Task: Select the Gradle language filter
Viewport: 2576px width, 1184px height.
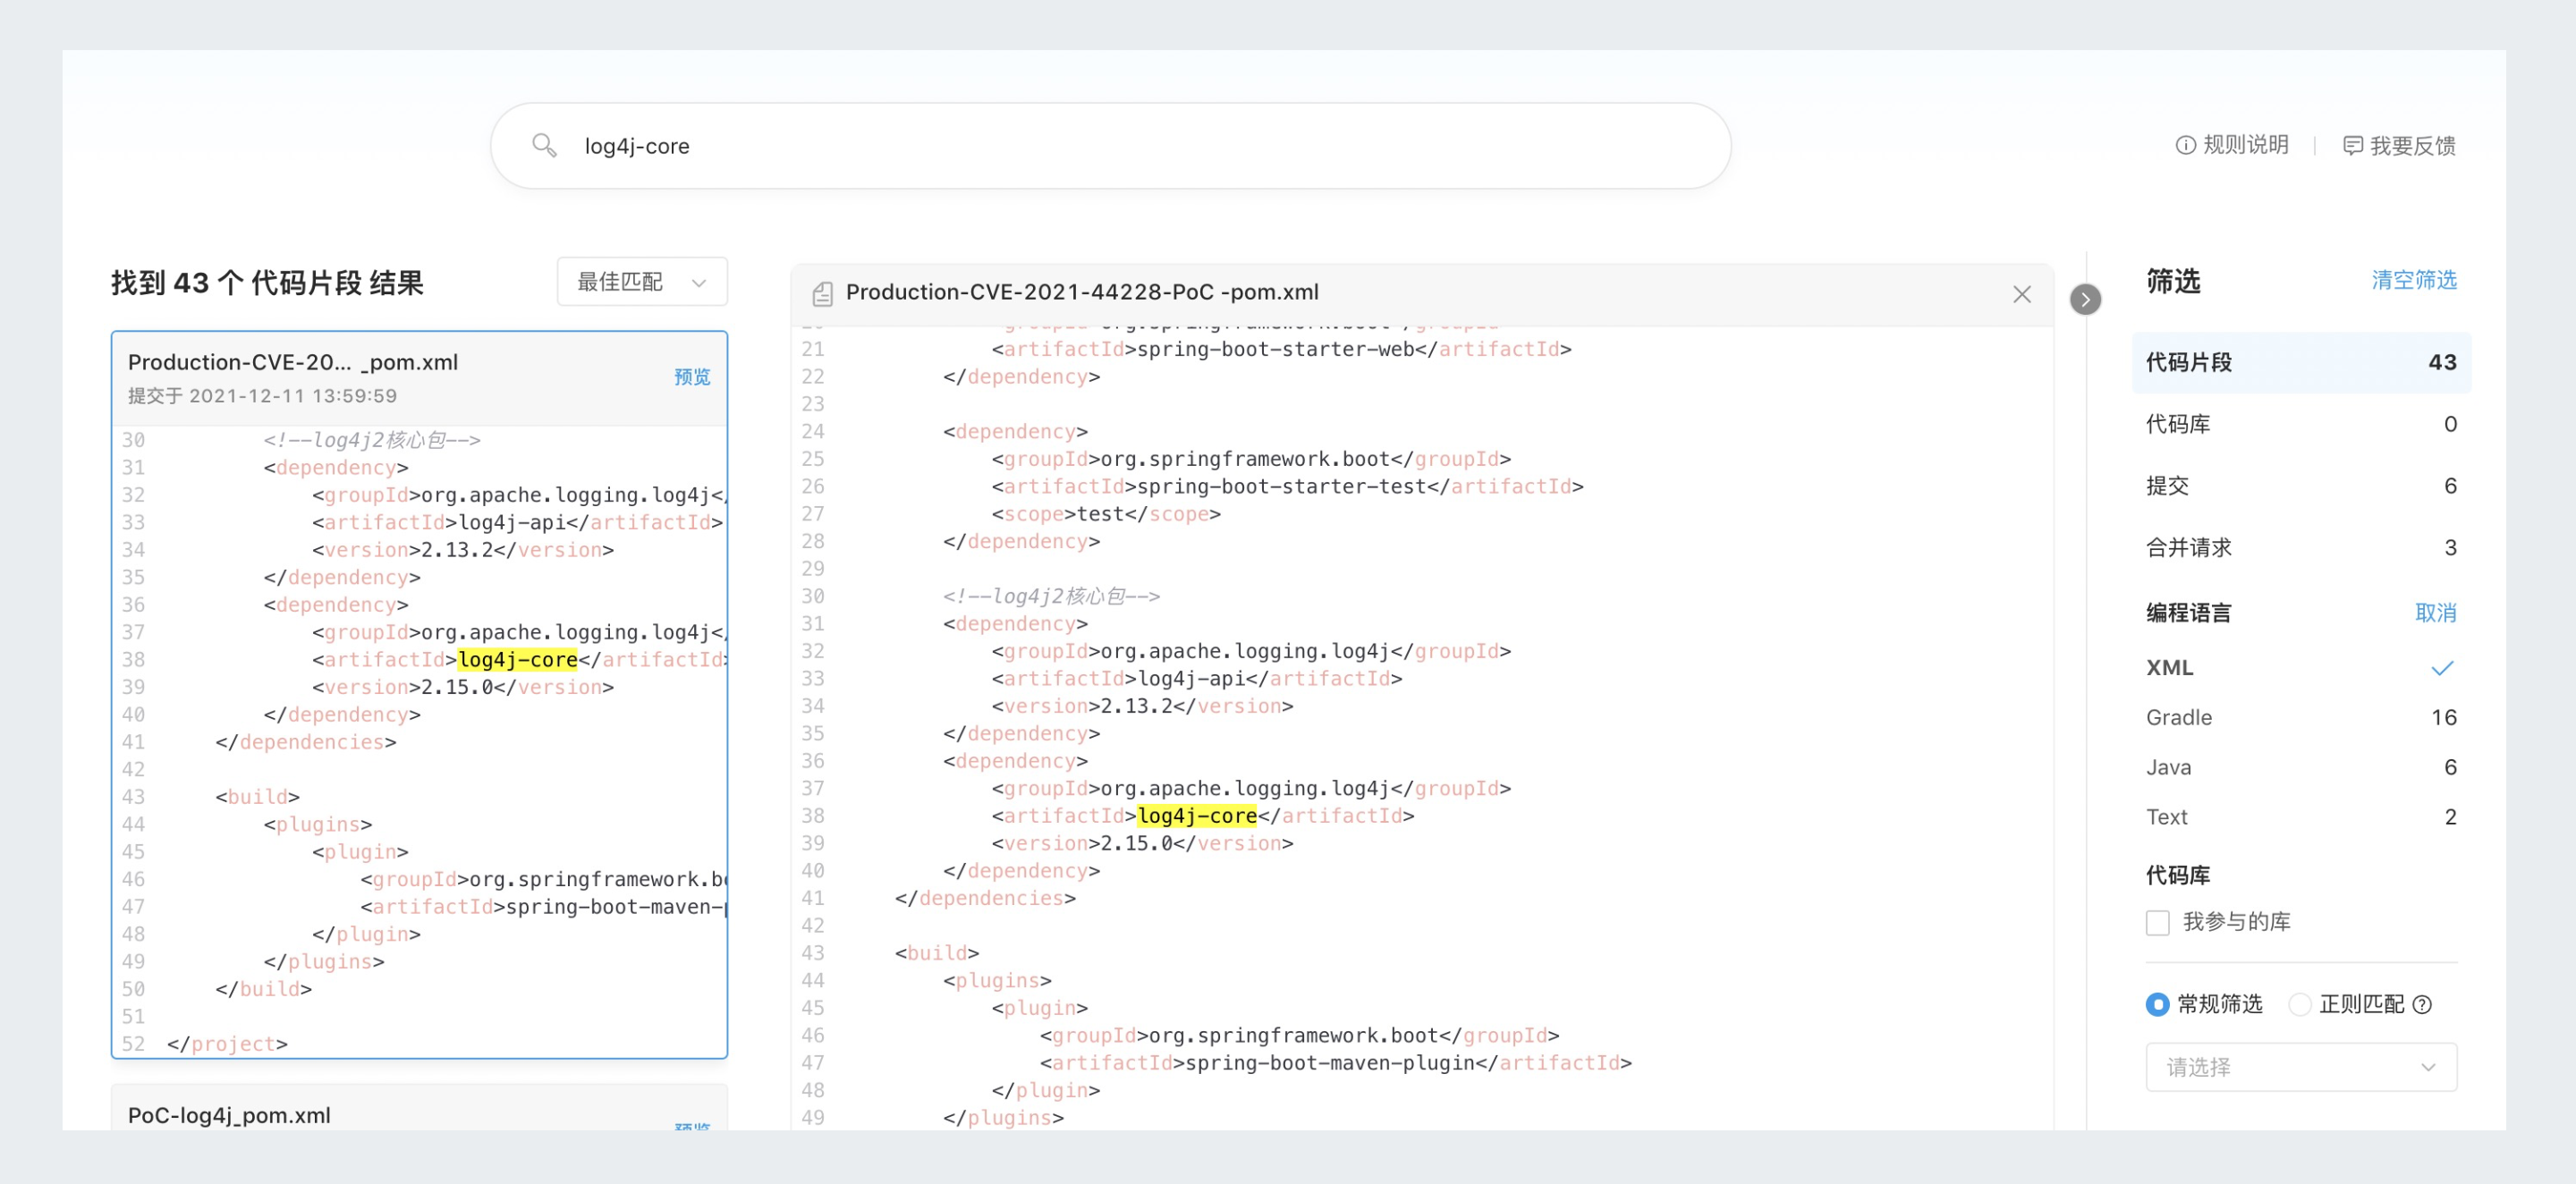Action: pyautogui.click(x=2301, y=718)
